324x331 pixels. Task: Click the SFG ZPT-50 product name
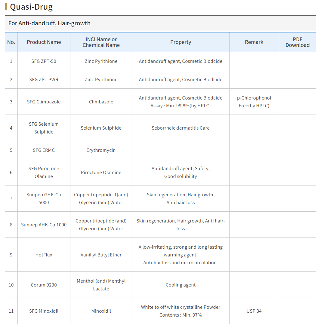[44, 61]
